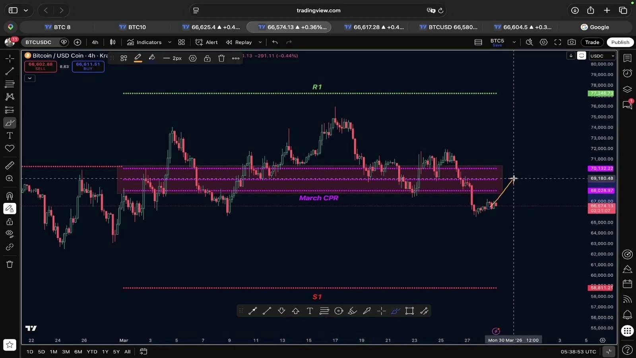Open the layout setup icon
This screenshot has width=636, height=358.
[x=478, y=42]
